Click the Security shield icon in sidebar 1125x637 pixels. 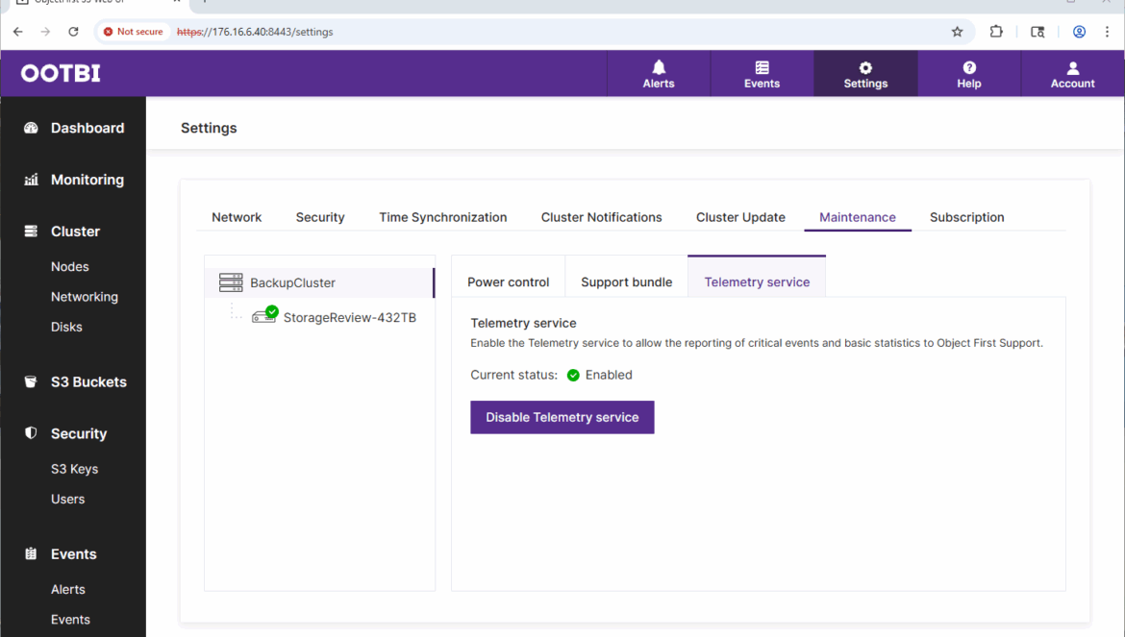[x=31, y=433]
